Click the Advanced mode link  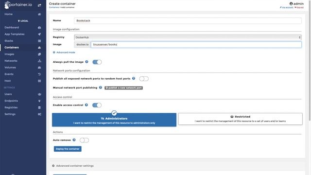(x=66, y=52)
